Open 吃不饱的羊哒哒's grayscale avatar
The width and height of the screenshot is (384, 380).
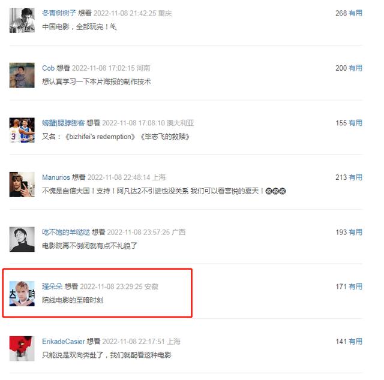tap(22, 239)
